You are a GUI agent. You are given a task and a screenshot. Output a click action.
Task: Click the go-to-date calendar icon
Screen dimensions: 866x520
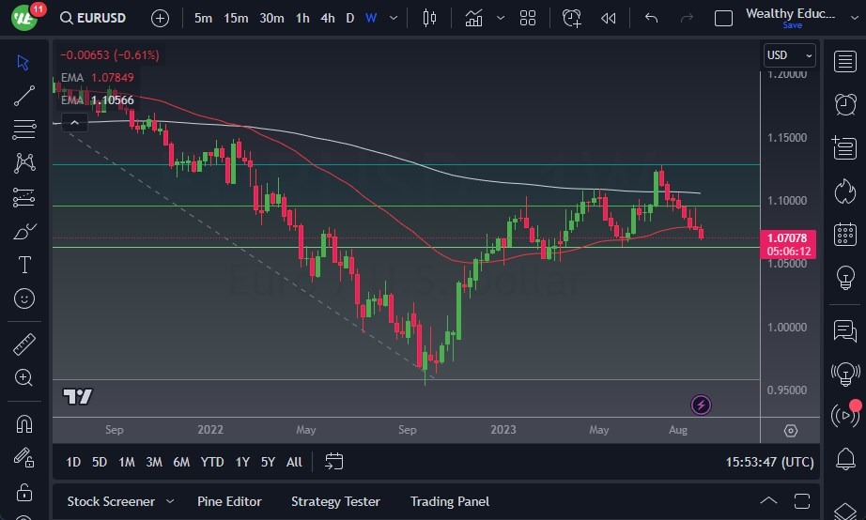pos(334,461)
